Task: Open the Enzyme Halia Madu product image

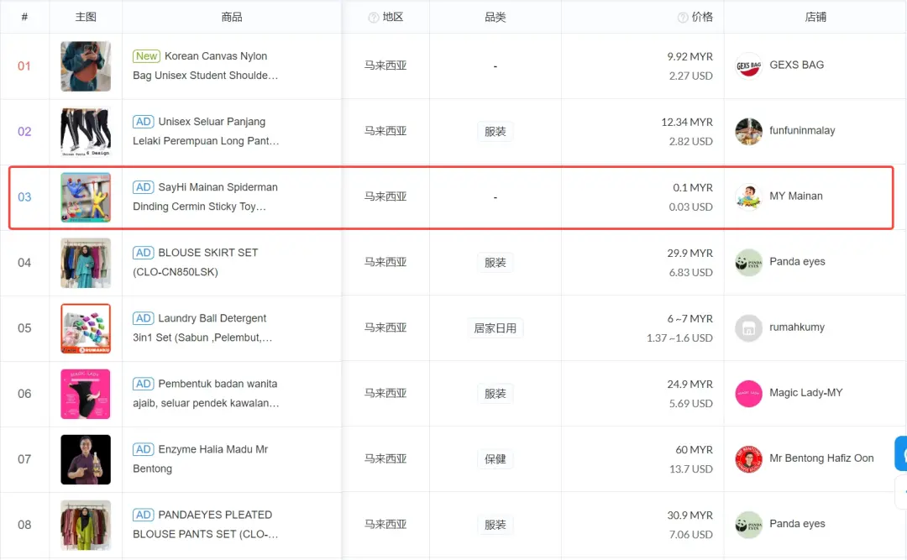Action: coord(86,459)
